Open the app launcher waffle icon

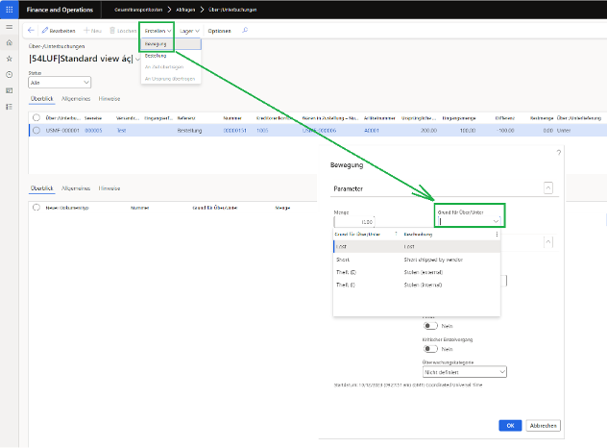click(9, 9)
